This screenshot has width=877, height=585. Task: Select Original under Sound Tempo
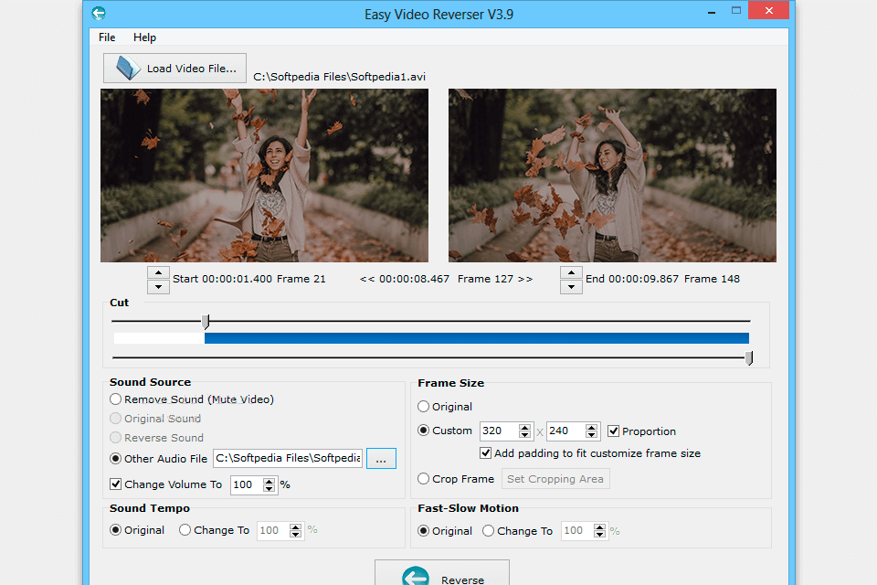coord(137,530)
